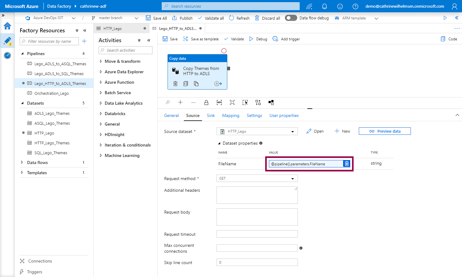This screenshot has width=462, height=277.
Task: Toggle Data flow debug switch
Action: pyautogui.click(x=291, y=18)
